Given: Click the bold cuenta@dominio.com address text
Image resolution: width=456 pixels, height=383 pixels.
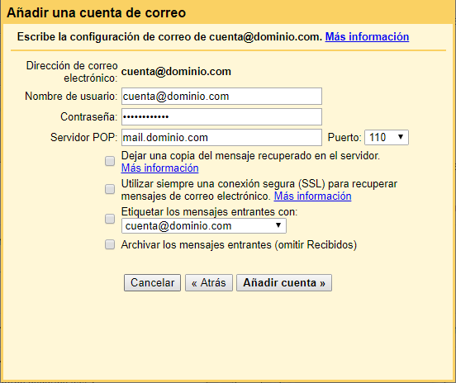Looking at the screenshot, I should (176, 72).
